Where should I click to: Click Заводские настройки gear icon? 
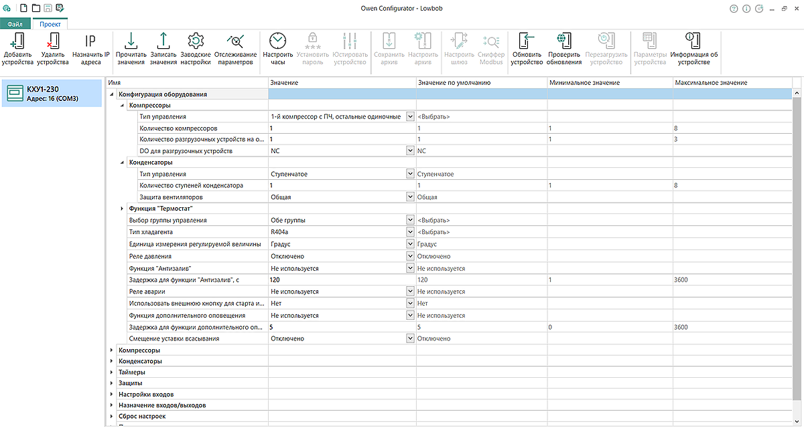click(195, 40)
